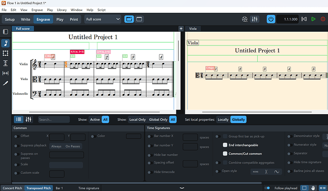Select the Viola tab
The height and width of the screenshot is (191, 328).
point(193,28)
